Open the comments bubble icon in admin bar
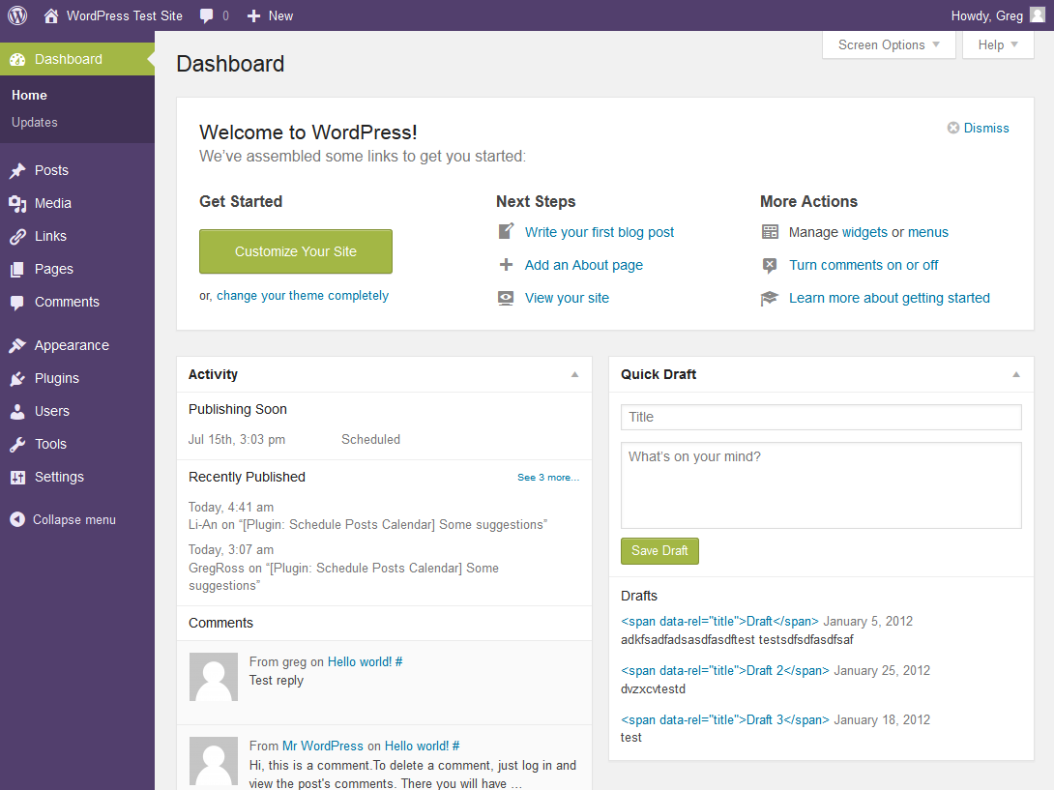The height and width of the screenshot is (790, 1054). click(206, 15)
